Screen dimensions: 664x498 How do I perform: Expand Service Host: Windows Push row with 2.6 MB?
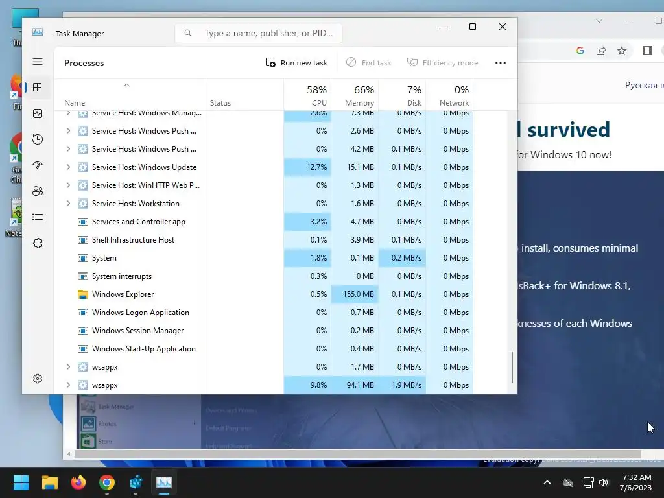[68, 131]
